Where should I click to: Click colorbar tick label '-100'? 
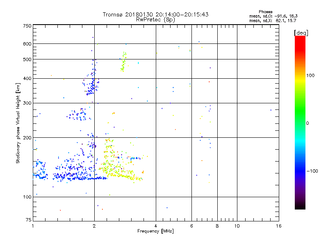tap(312, 171)
